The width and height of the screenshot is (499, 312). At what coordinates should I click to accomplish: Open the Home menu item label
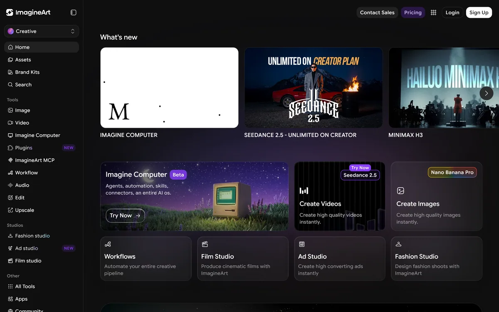click(x=22, y=47)
